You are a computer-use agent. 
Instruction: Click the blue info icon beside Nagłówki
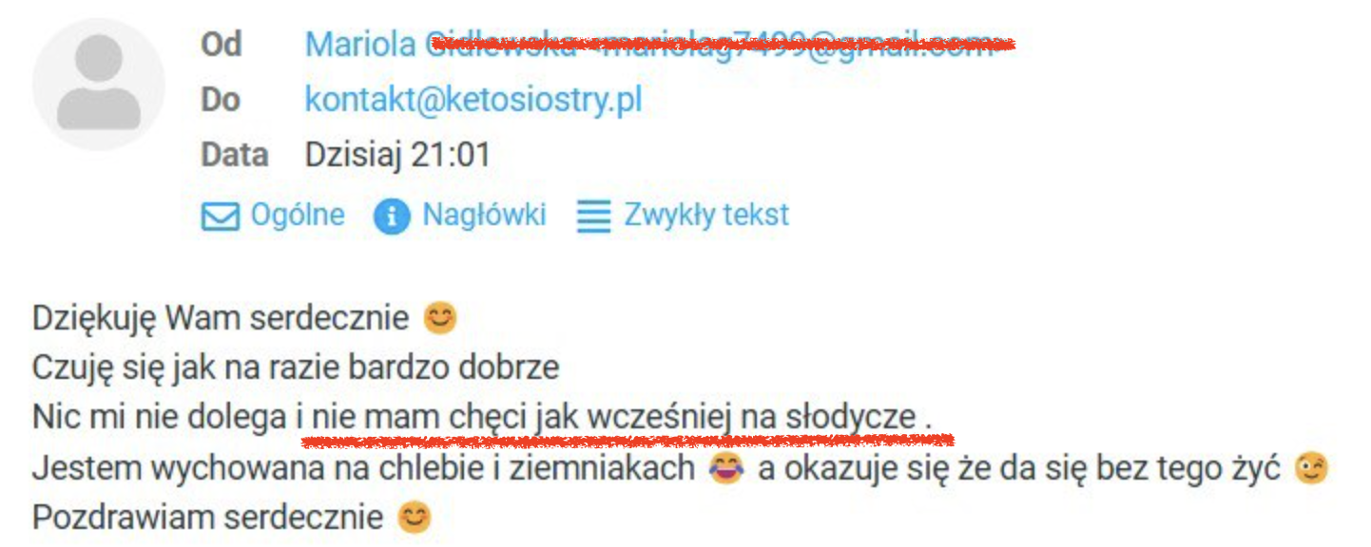pos(391,217)
